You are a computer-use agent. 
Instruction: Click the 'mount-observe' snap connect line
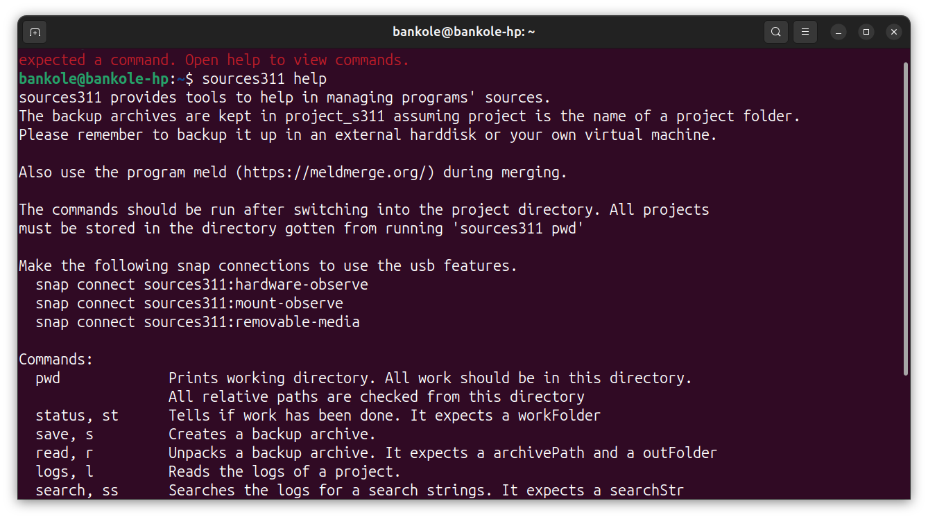[189, 303]
